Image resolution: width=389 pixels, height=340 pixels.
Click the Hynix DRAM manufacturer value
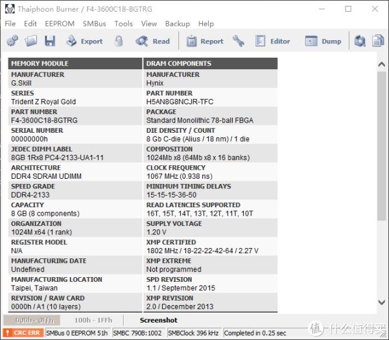pos(155,83)
